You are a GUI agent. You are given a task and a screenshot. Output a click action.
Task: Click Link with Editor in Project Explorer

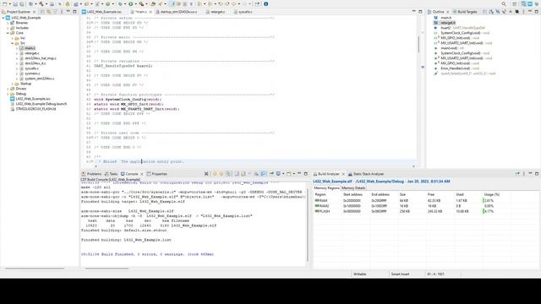(49, 12)
